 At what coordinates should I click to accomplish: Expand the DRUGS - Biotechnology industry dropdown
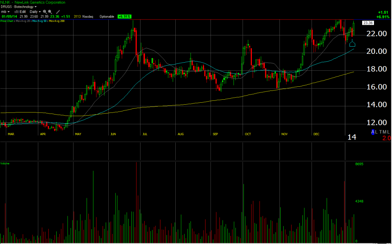click(x=19, y=7)
